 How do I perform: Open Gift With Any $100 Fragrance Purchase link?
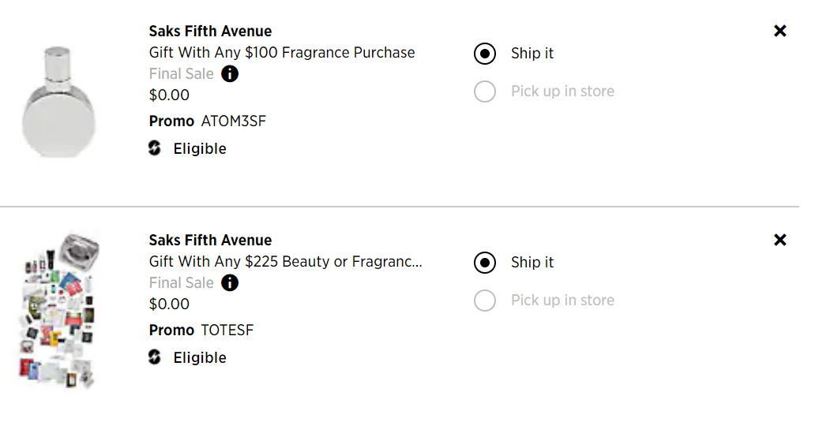[282, 53]
